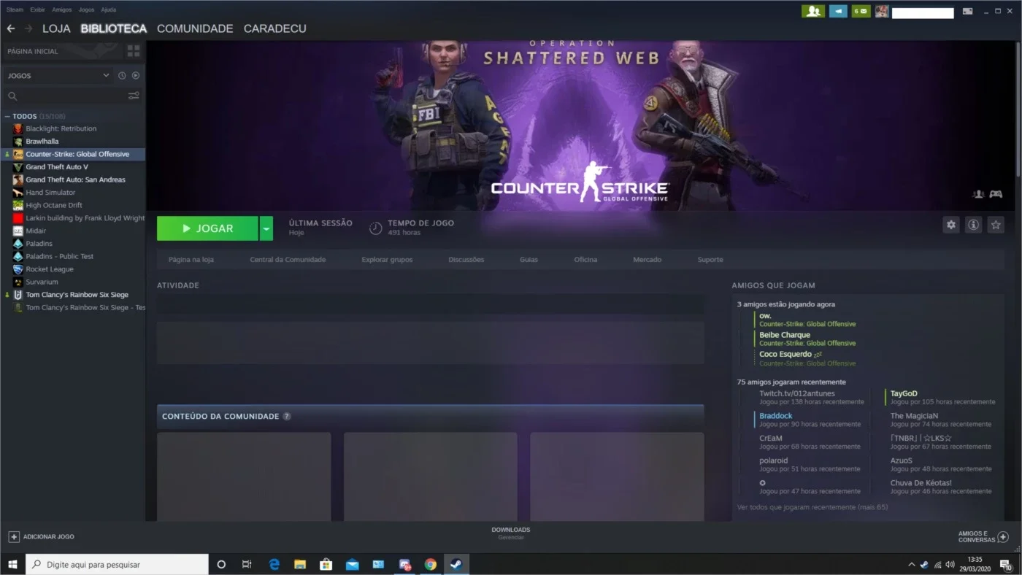Click the library search field
Screen dimensions: 1022x575
pos(66,96)
